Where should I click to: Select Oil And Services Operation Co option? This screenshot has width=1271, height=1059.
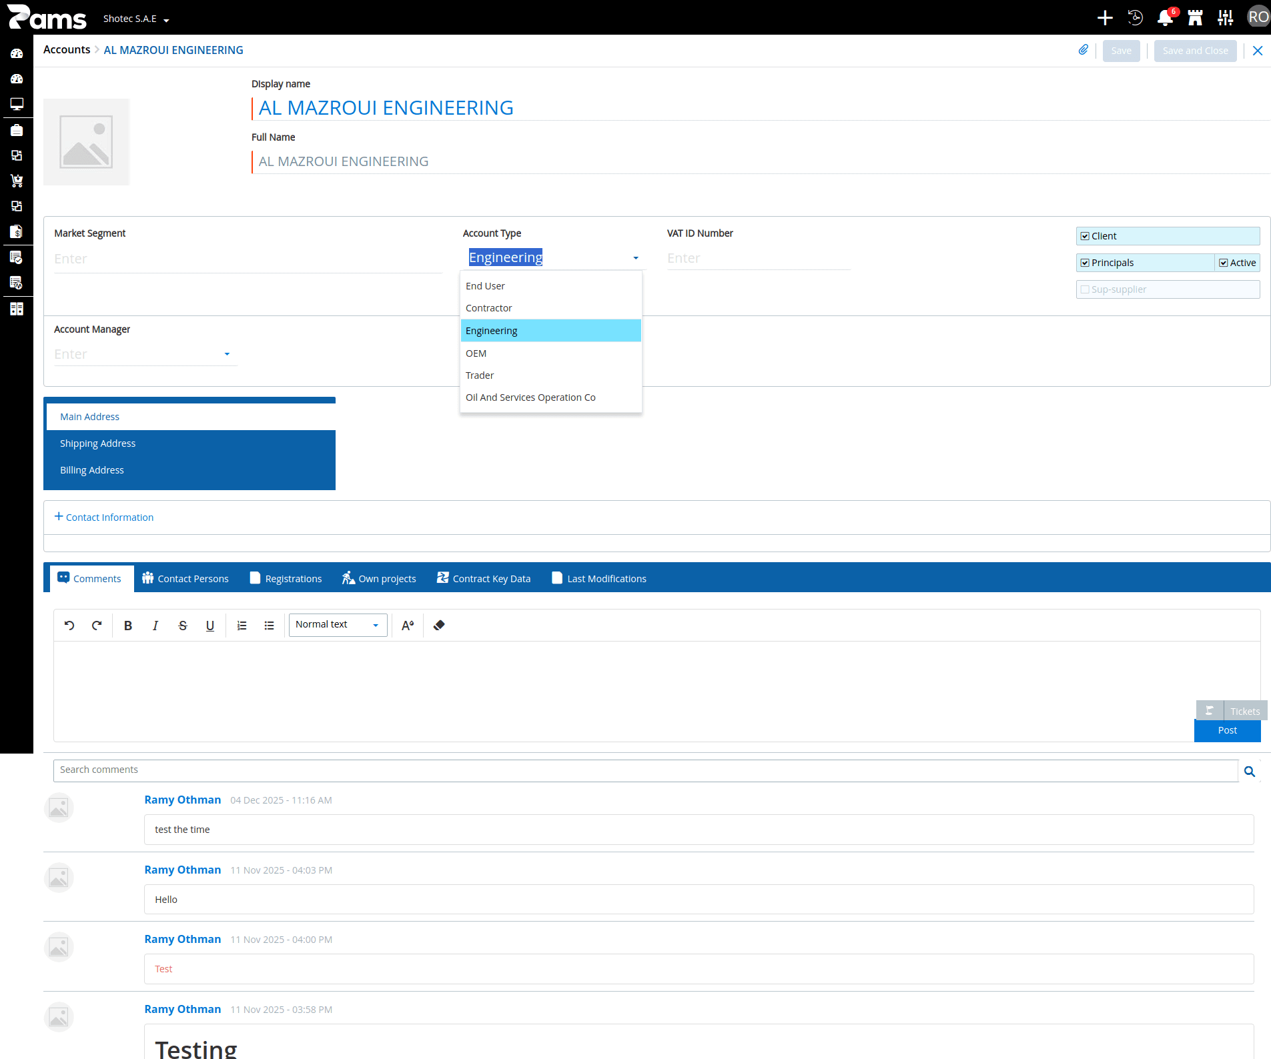[551, 397]
